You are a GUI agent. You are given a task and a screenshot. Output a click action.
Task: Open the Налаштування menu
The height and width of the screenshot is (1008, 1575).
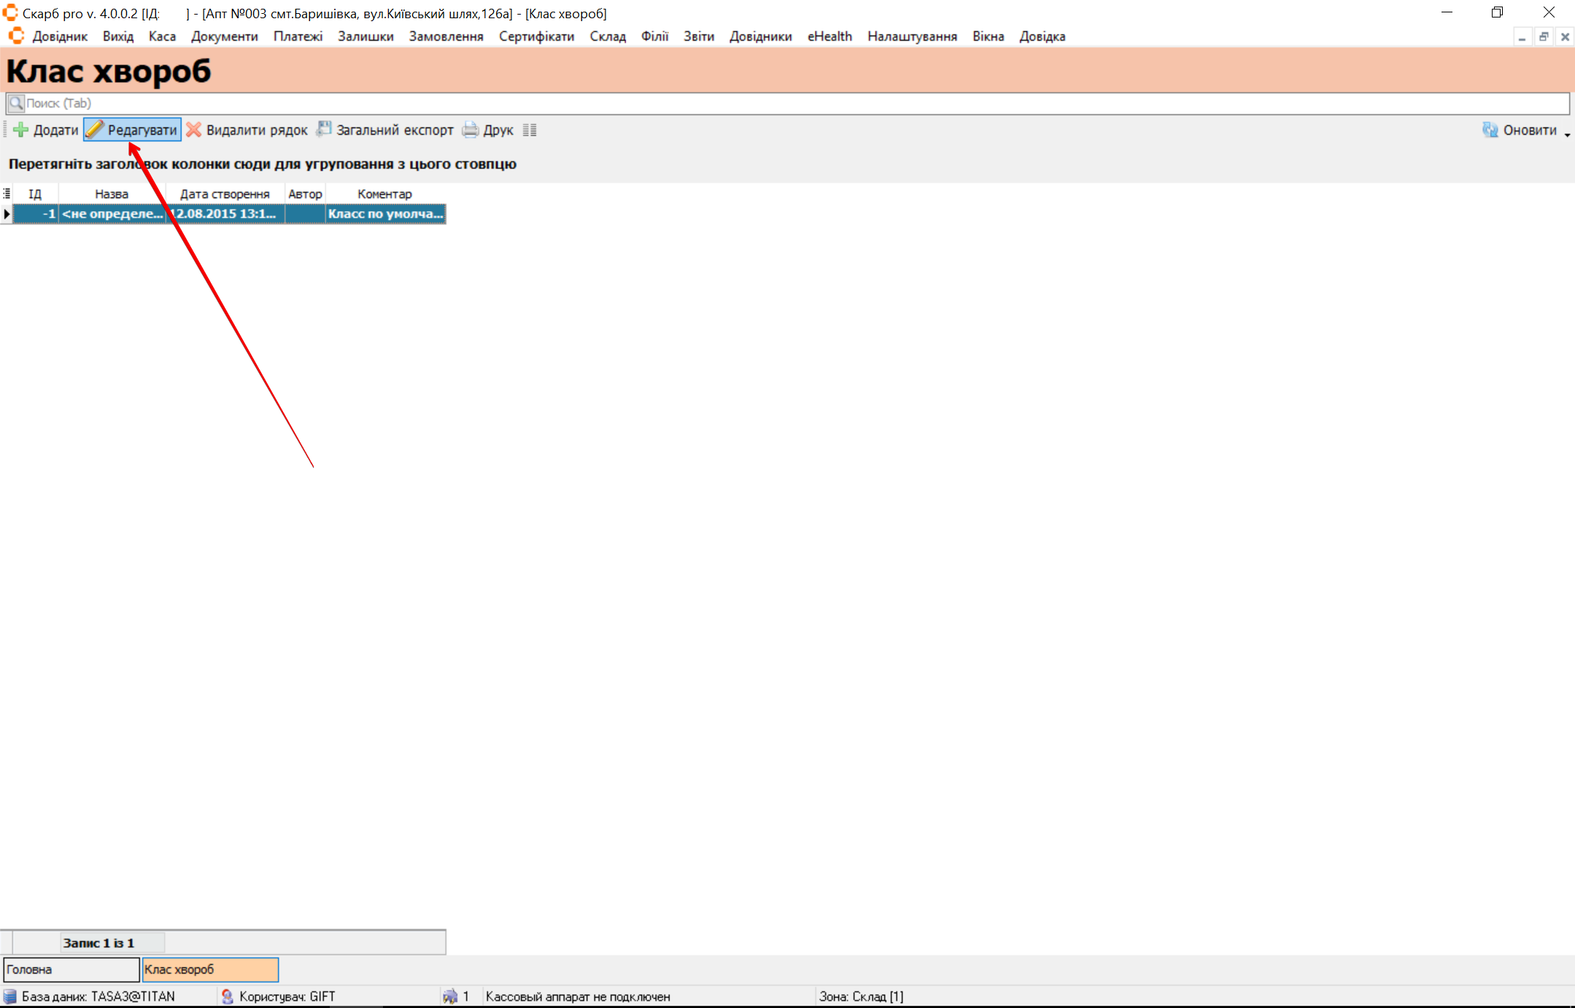coord(912,36)
